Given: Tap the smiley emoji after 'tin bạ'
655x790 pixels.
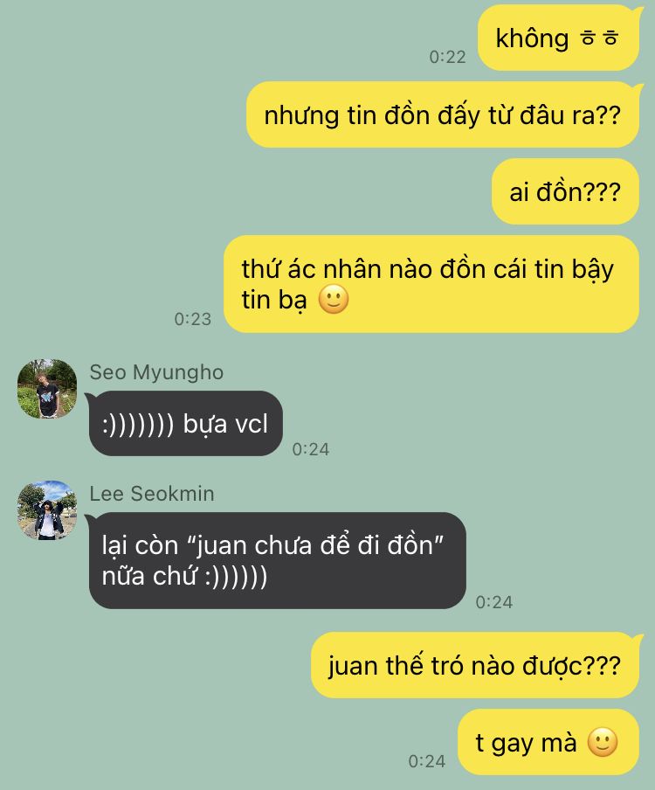Looking at the screenshot, I should point(334,300).
